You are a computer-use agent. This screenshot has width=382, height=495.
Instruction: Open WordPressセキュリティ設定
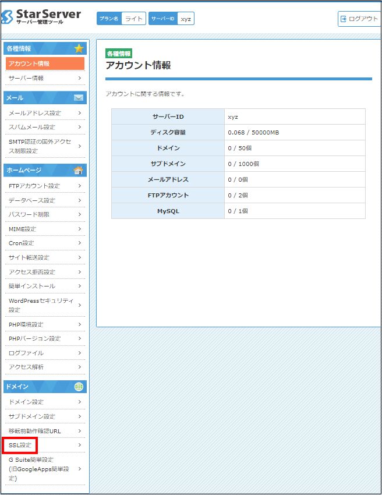pos(45,305)
